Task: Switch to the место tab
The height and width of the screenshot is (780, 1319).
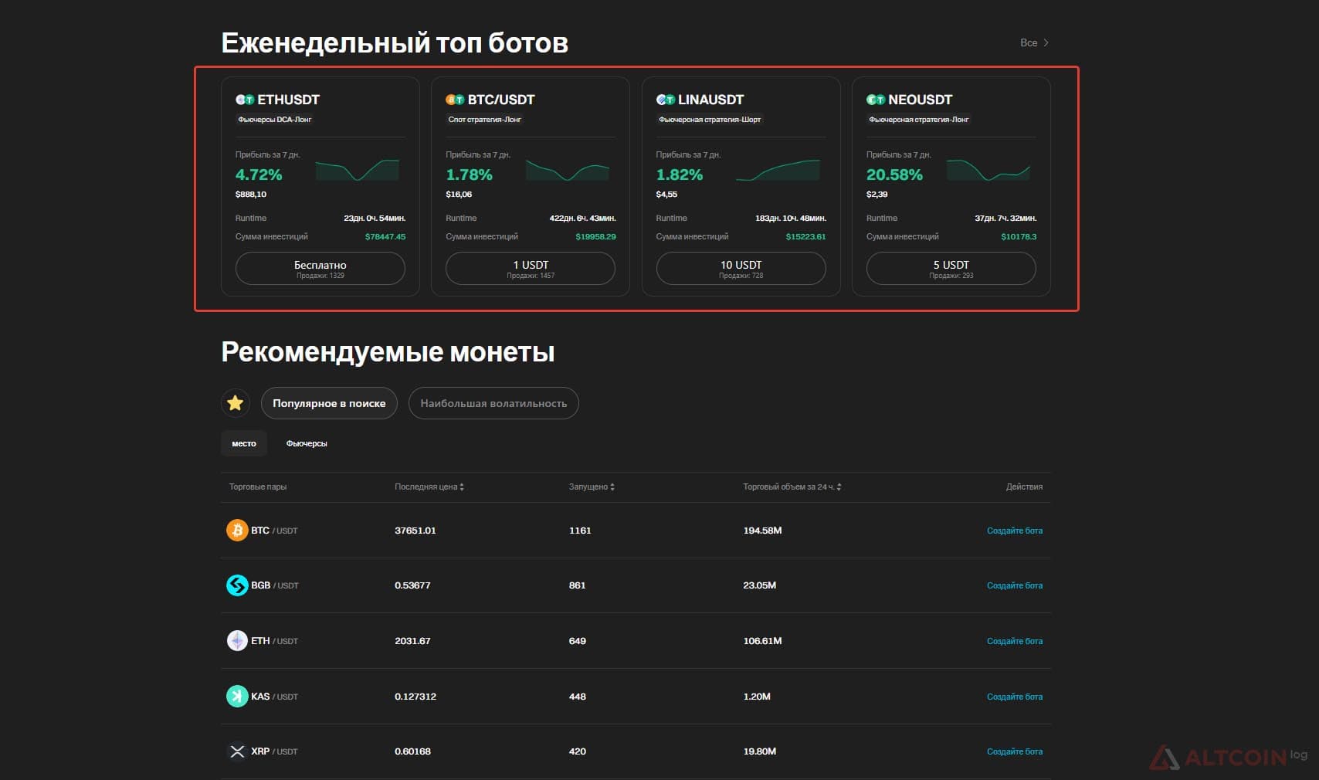Action: [x=244, y=443]
